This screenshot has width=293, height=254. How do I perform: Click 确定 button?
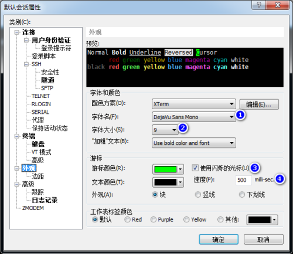pyautogui.click(x=219, y=239)
